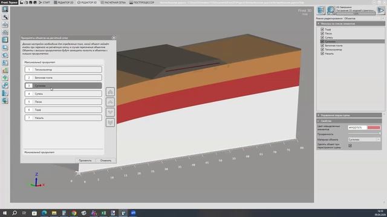The image size is (387, 217).
Task: Toggle the Песок checkbox in filter list
Action: point(322,33)
